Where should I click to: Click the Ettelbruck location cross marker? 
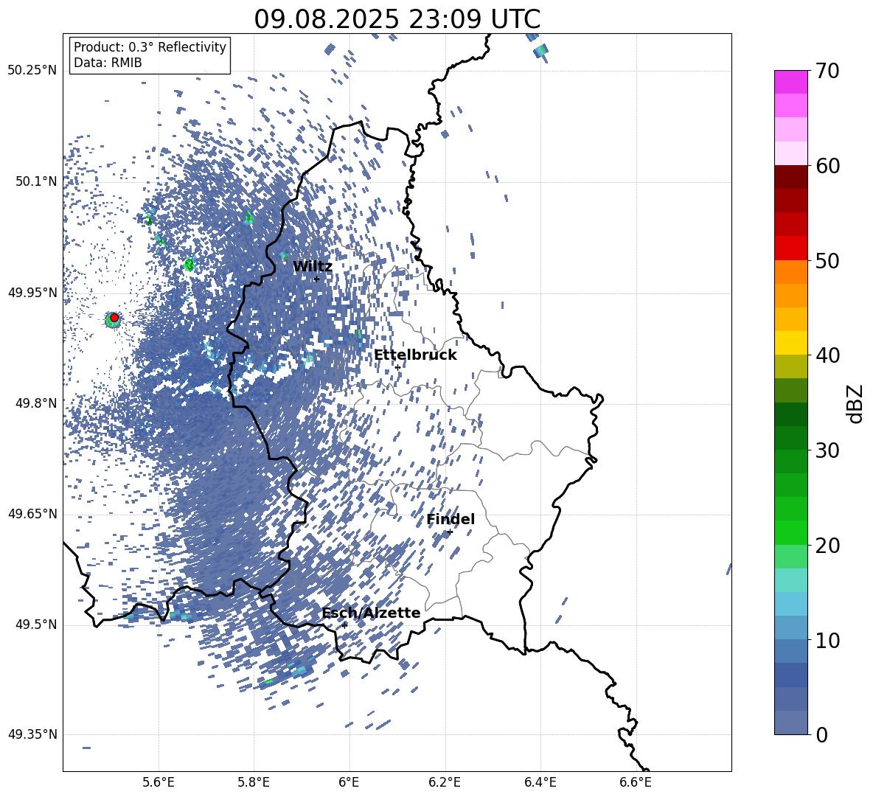(x=397, y=368)
